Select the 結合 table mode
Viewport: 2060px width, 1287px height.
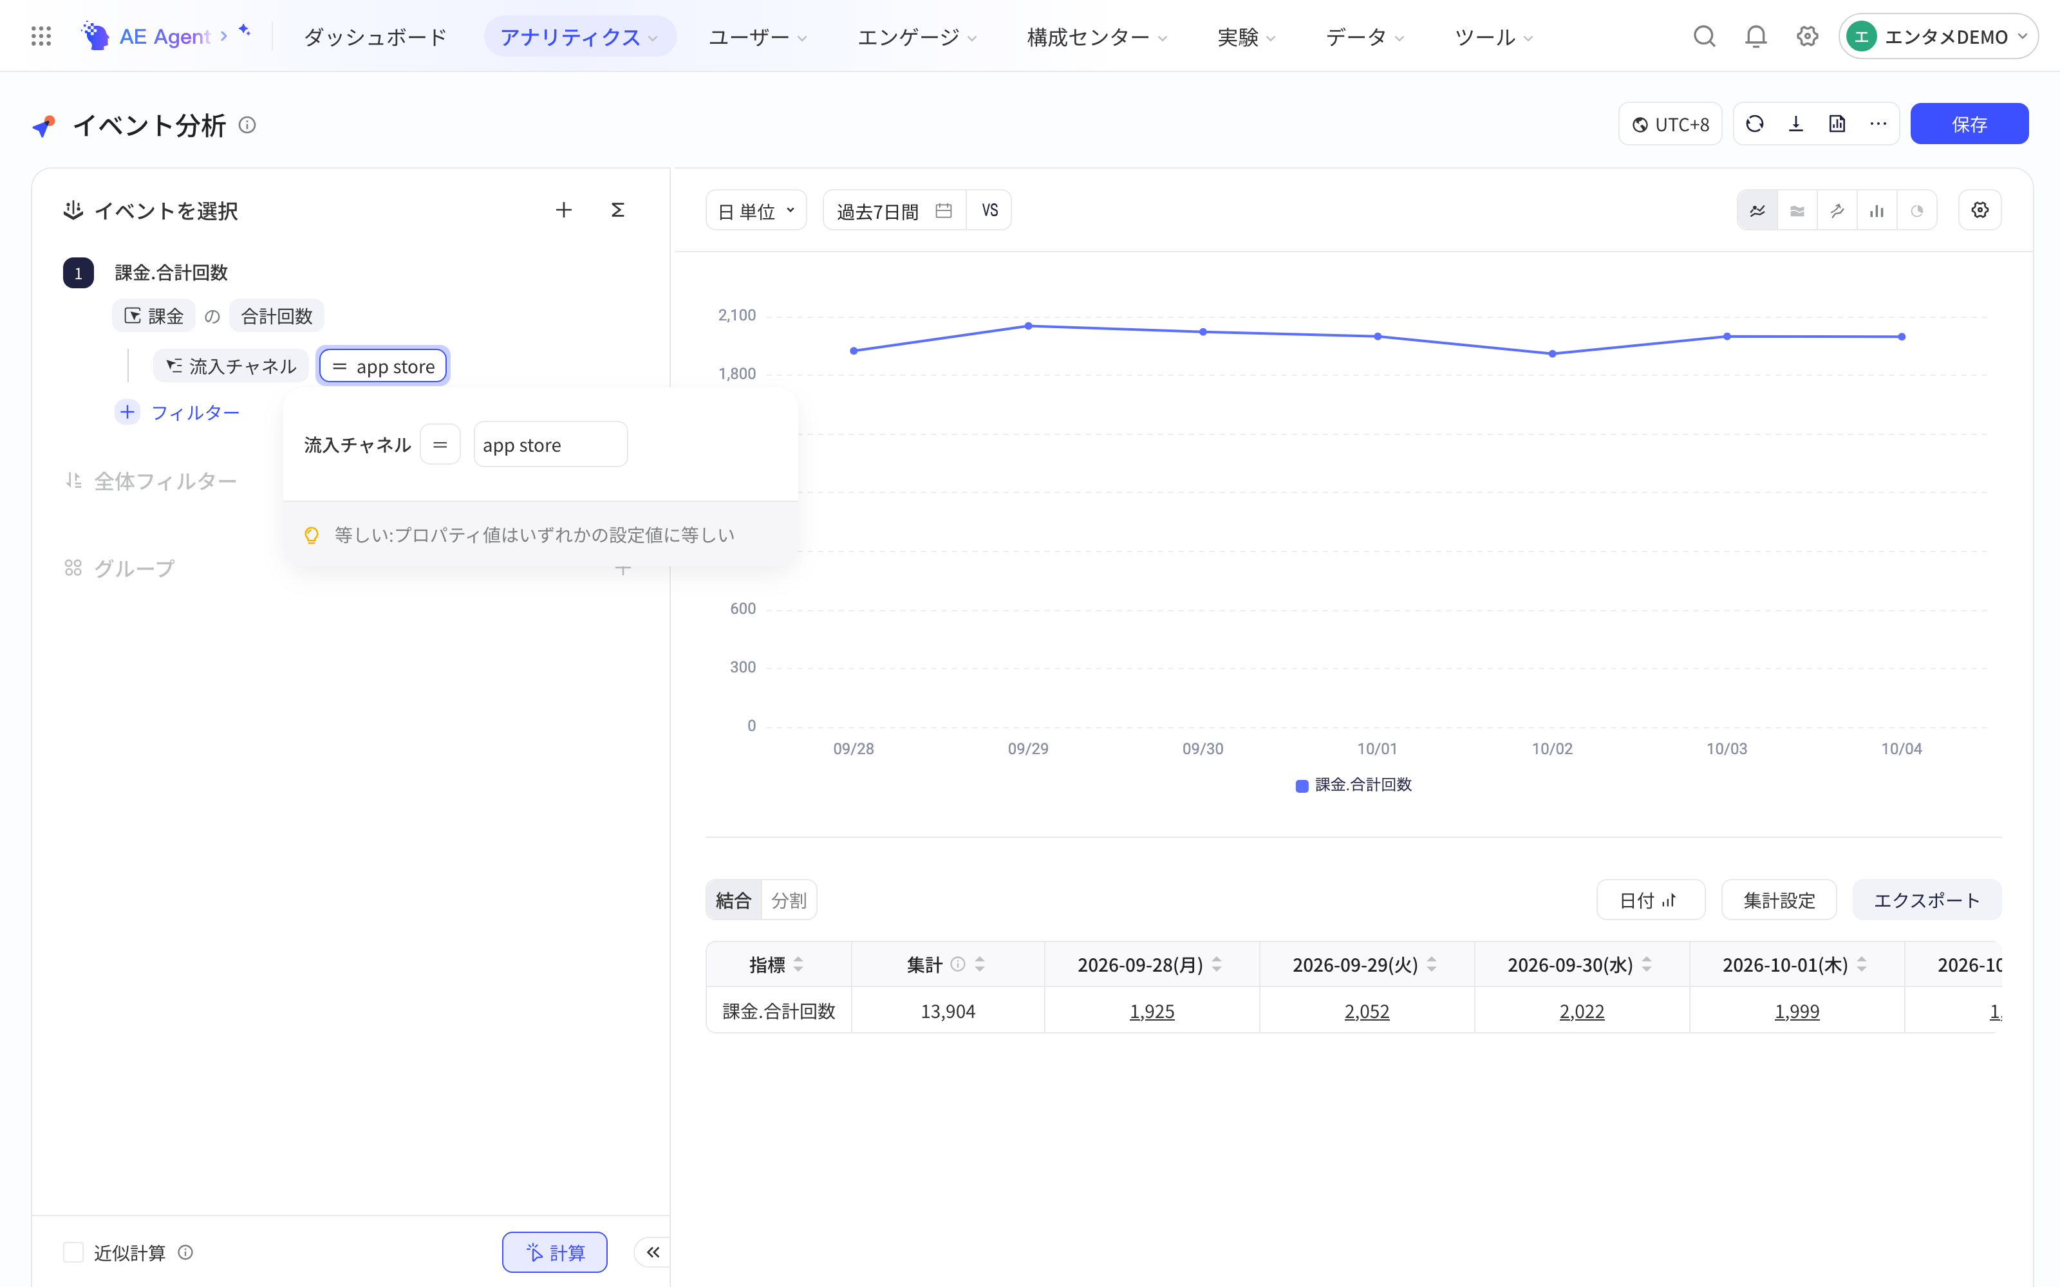[x=733, y=900]
